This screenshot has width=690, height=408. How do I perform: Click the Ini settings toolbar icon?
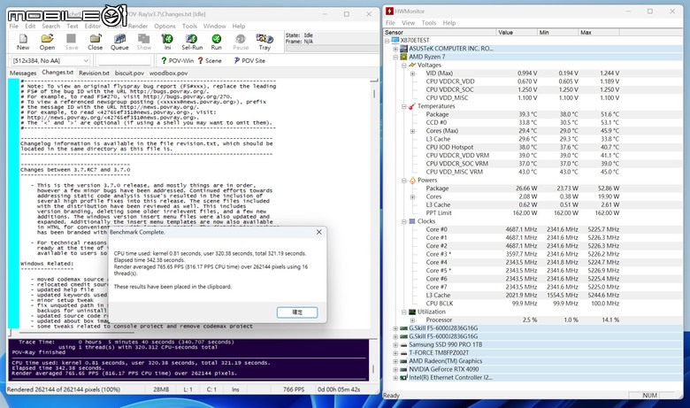(167, 42)
